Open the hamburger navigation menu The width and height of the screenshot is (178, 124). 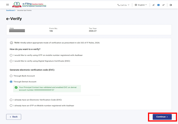click(7, 5)
